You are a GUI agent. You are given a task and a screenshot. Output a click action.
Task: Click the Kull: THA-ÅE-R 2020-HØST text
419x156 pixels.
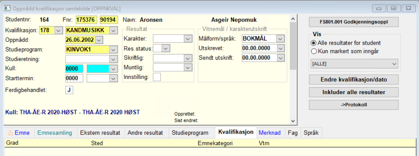coord(73,112)
